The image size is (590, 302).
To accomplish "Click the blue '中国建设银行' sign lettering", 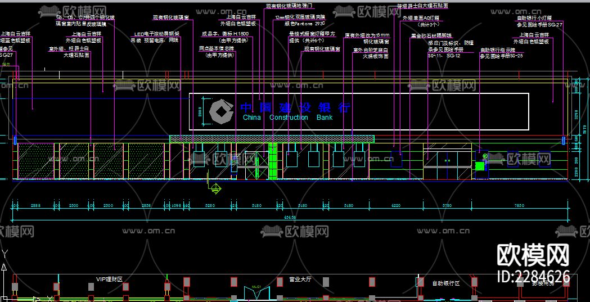I will [295, 107].
